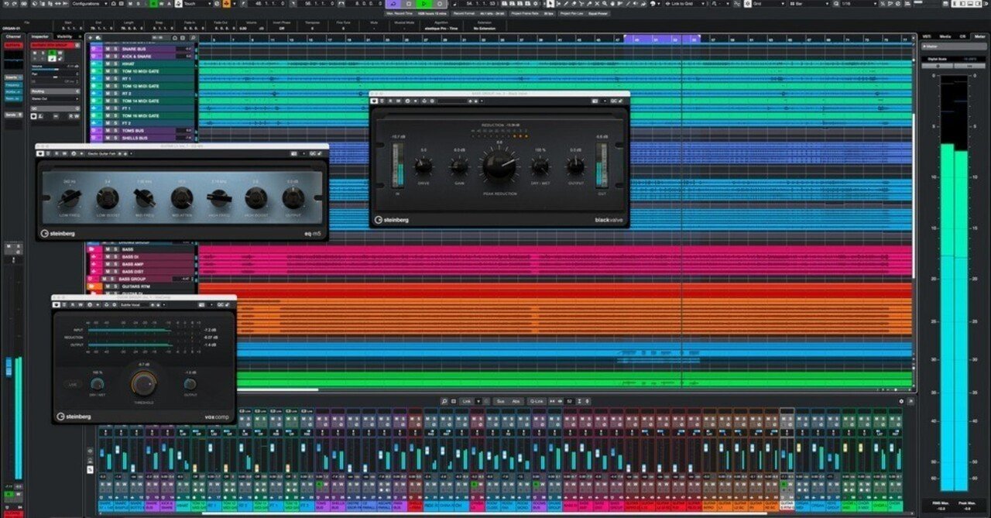The image size is (991, 518).
Task: Click the Link button in the MixConsole
Action: coord(466,400)
